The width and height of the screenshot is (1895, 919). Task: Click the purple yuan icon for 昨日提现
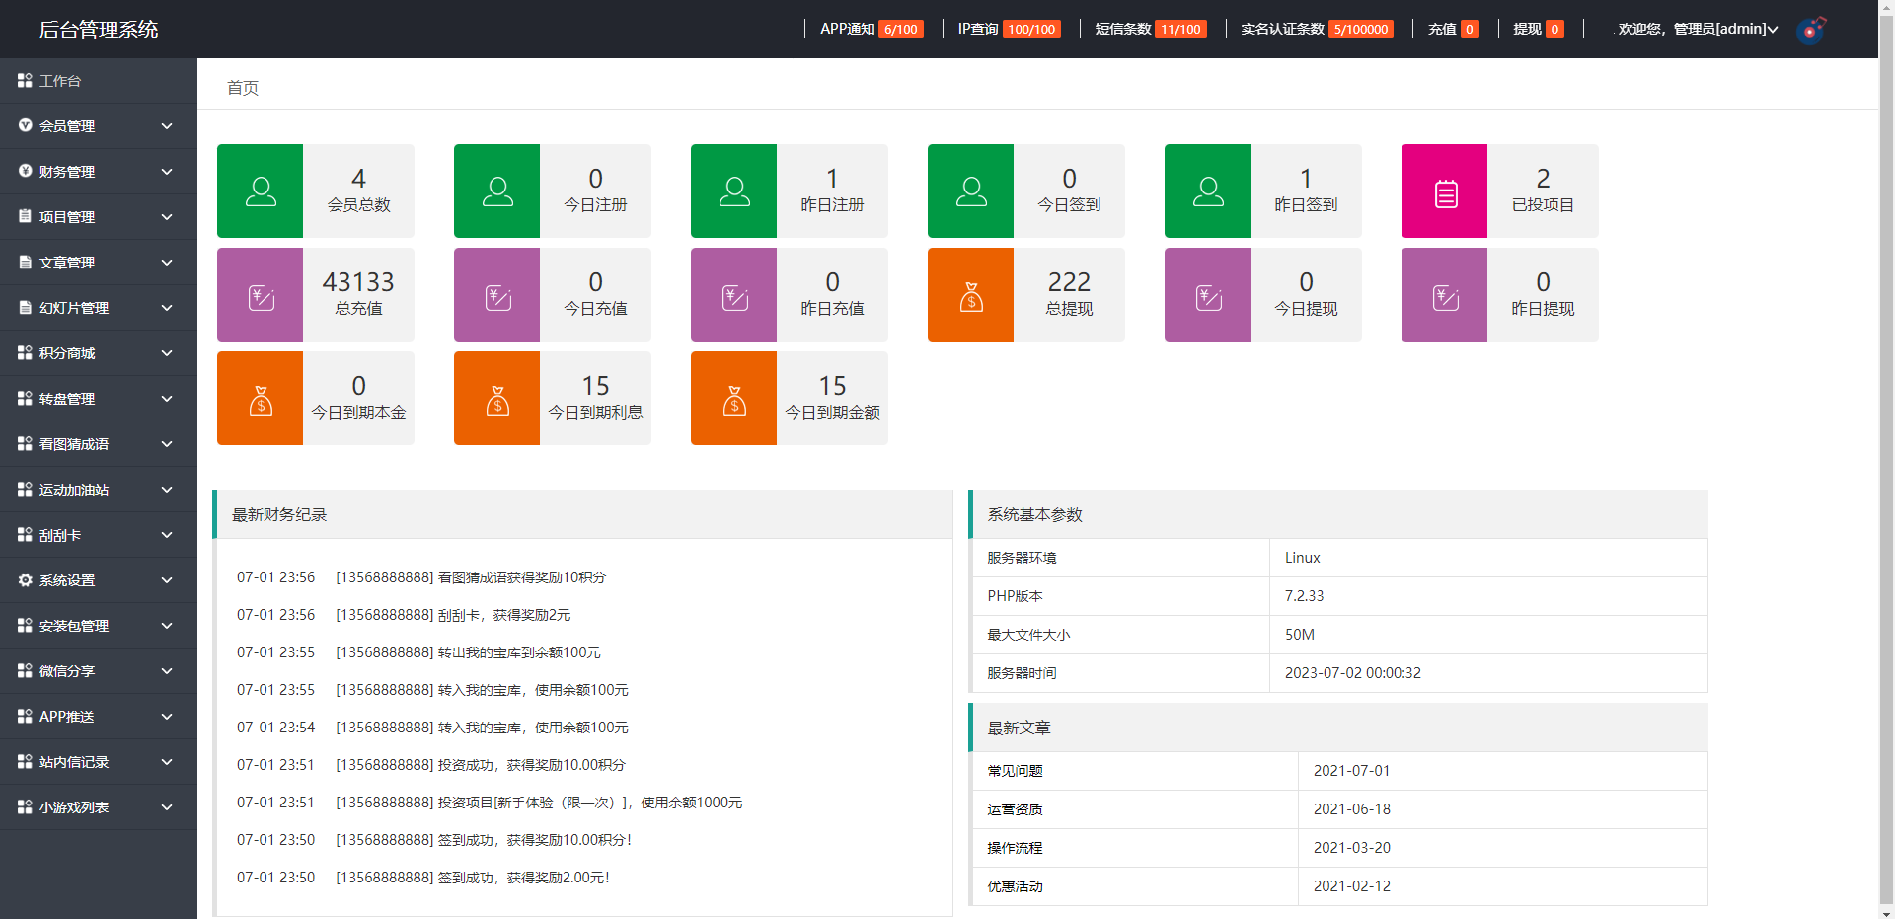point(1445,295)
